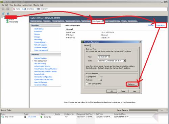Click the green Completed status icon
This screenshot has width=169, height=124.
41,117
